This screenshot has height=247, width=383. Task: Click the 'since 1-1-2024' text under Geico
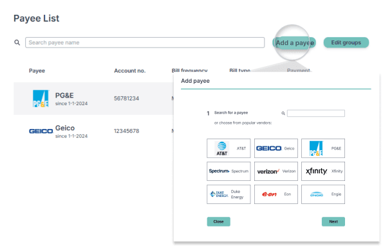(x=71, y=136)
